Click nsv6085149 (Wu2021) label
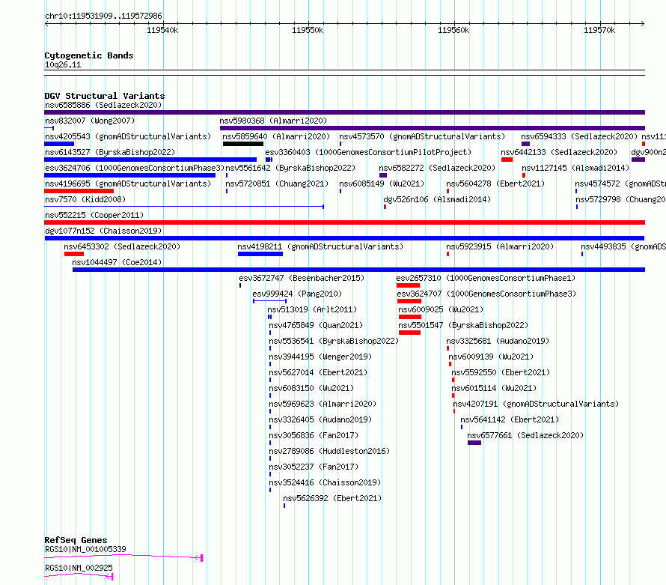666x585 pixels. point(382,184)
